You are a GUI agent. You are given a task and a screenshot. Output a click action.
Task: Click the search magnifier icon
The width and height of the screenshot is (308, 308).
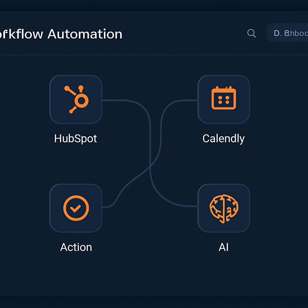pos(251,33)
